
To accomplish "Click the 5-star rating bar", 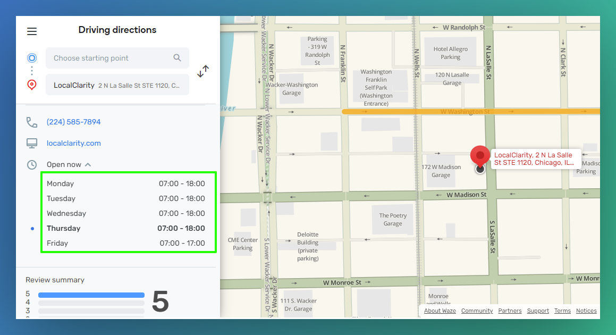I will coord(91,295).
